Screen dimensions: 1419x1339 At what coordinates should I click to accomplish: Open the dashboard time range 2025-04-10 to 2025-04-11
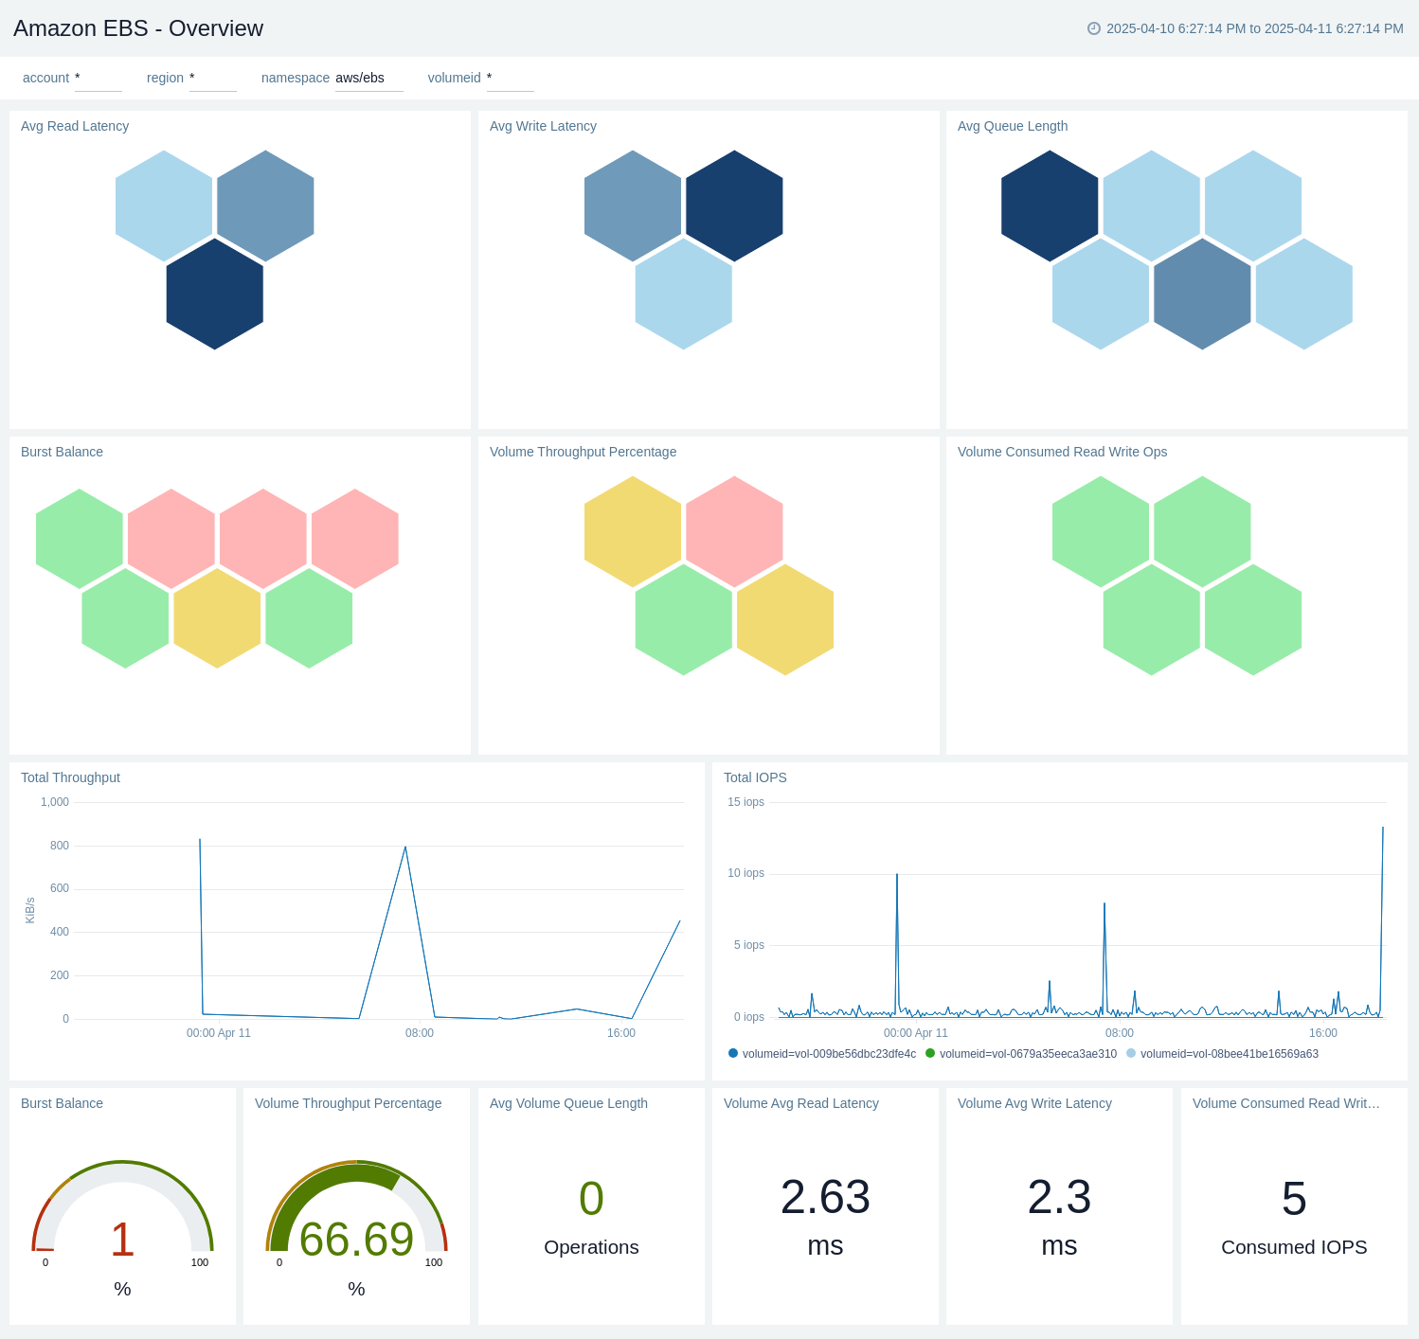click(x=1254, y=28)
